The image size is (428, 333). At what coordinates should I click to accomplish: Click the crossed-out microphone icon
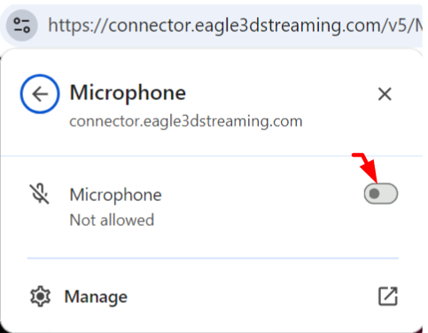tap(40, 194)
